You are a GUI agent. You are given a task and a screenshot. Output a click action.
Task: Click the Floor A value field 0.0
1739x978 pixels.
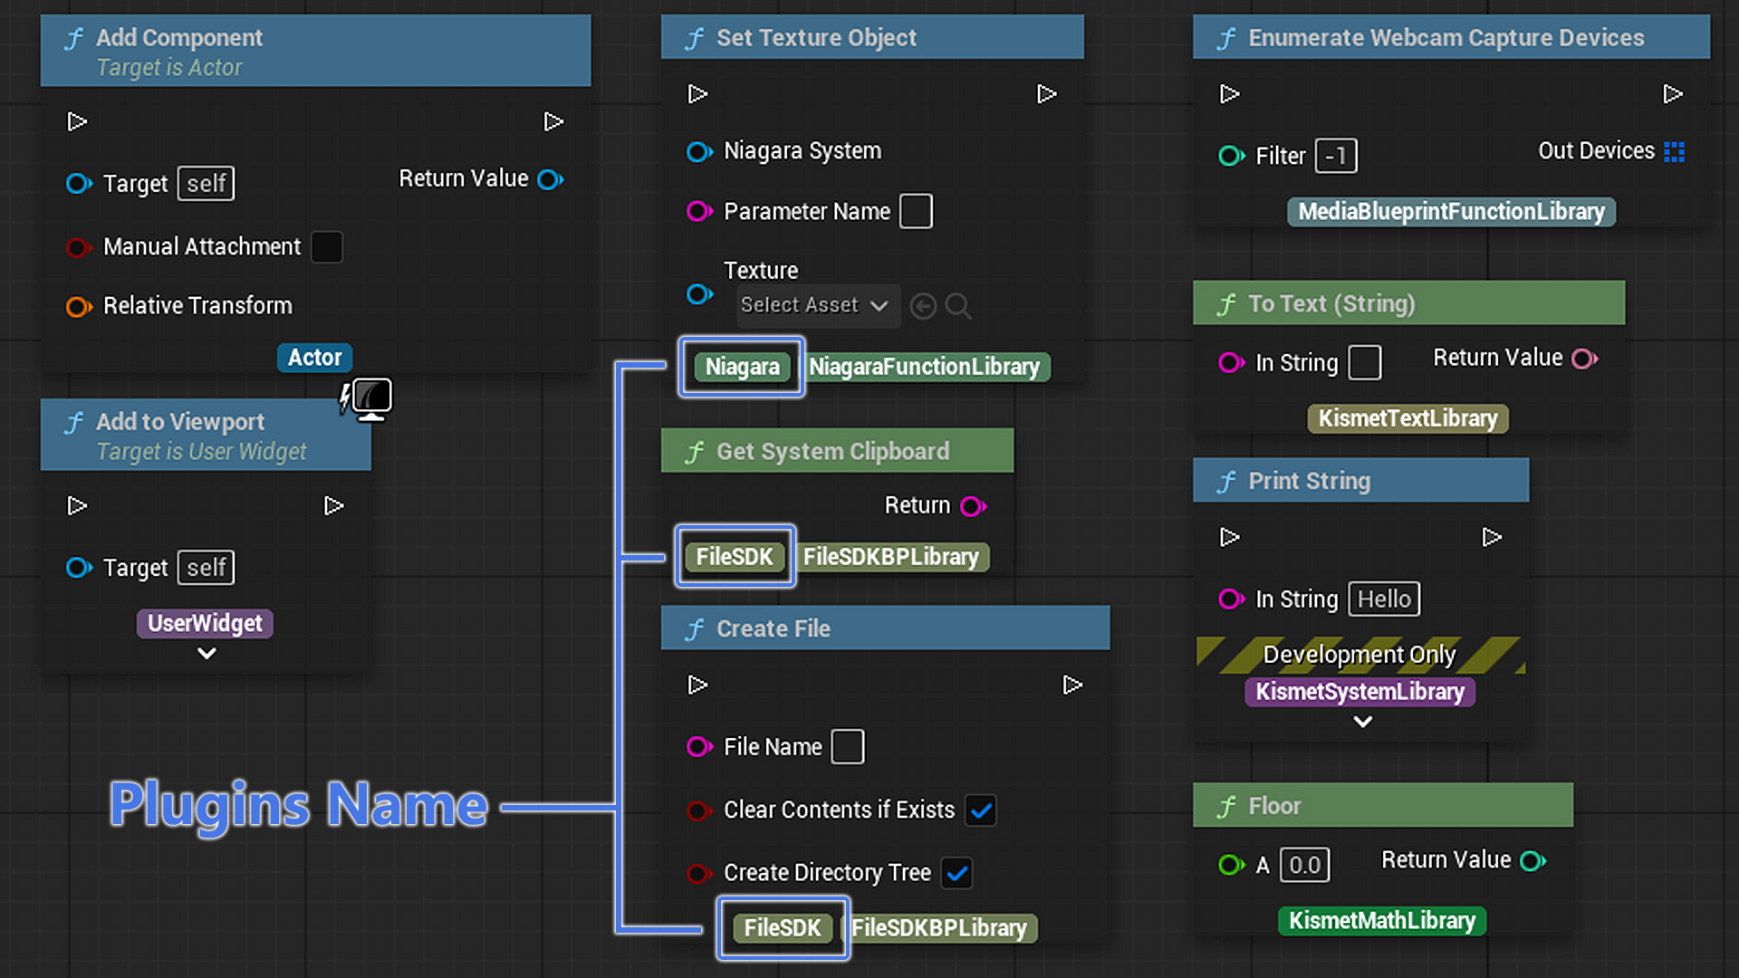[x=1304, y=865]
